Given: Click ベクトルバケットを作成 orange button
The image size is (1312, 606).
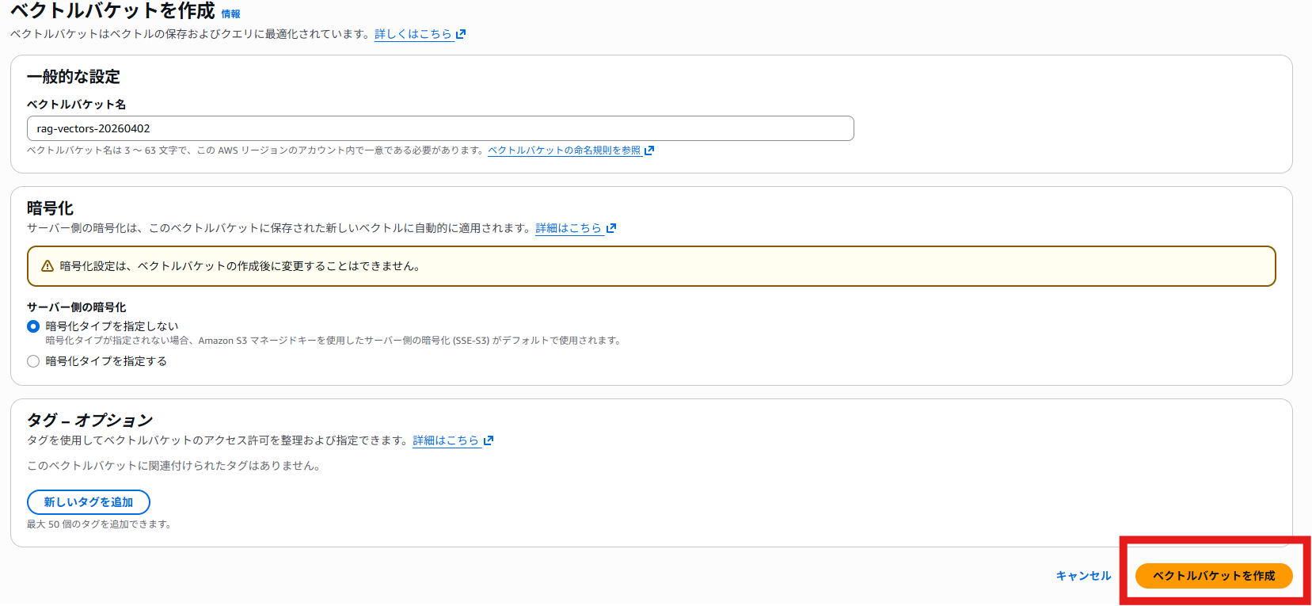Looking at the screenshot, I should pyautogui.click(x=1214, y=576).
